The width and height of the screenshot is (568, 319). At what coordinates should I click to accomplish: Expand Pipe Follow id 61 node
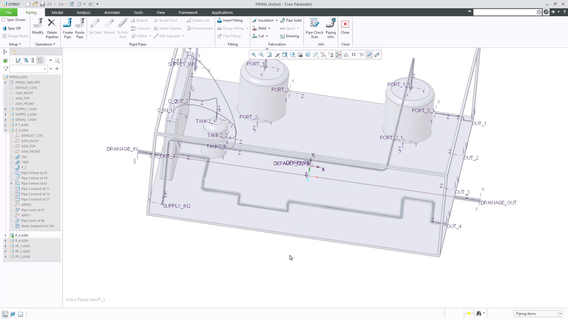point(12,183)
